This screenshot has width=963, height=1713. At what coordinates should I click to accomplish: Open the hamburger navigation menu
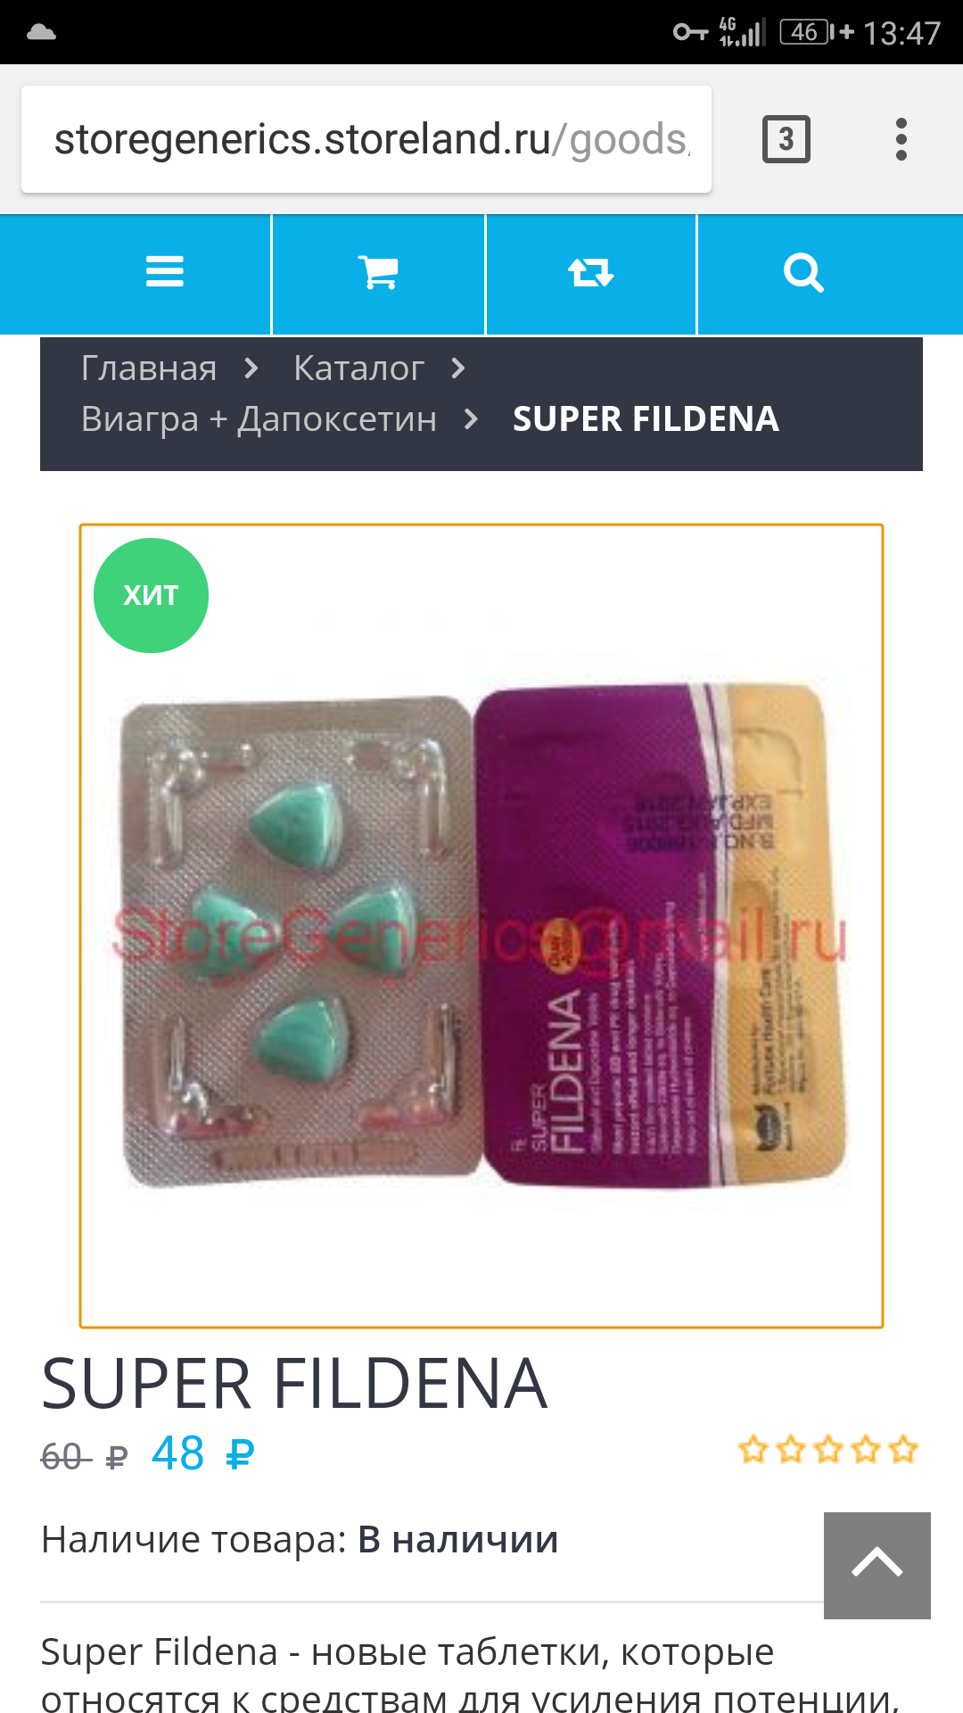[x=165, y=272]
